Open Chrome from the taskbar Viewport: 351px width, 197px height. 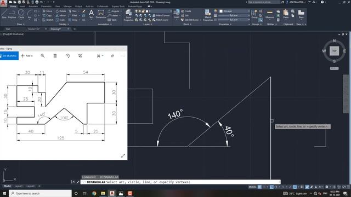[94, 193]
